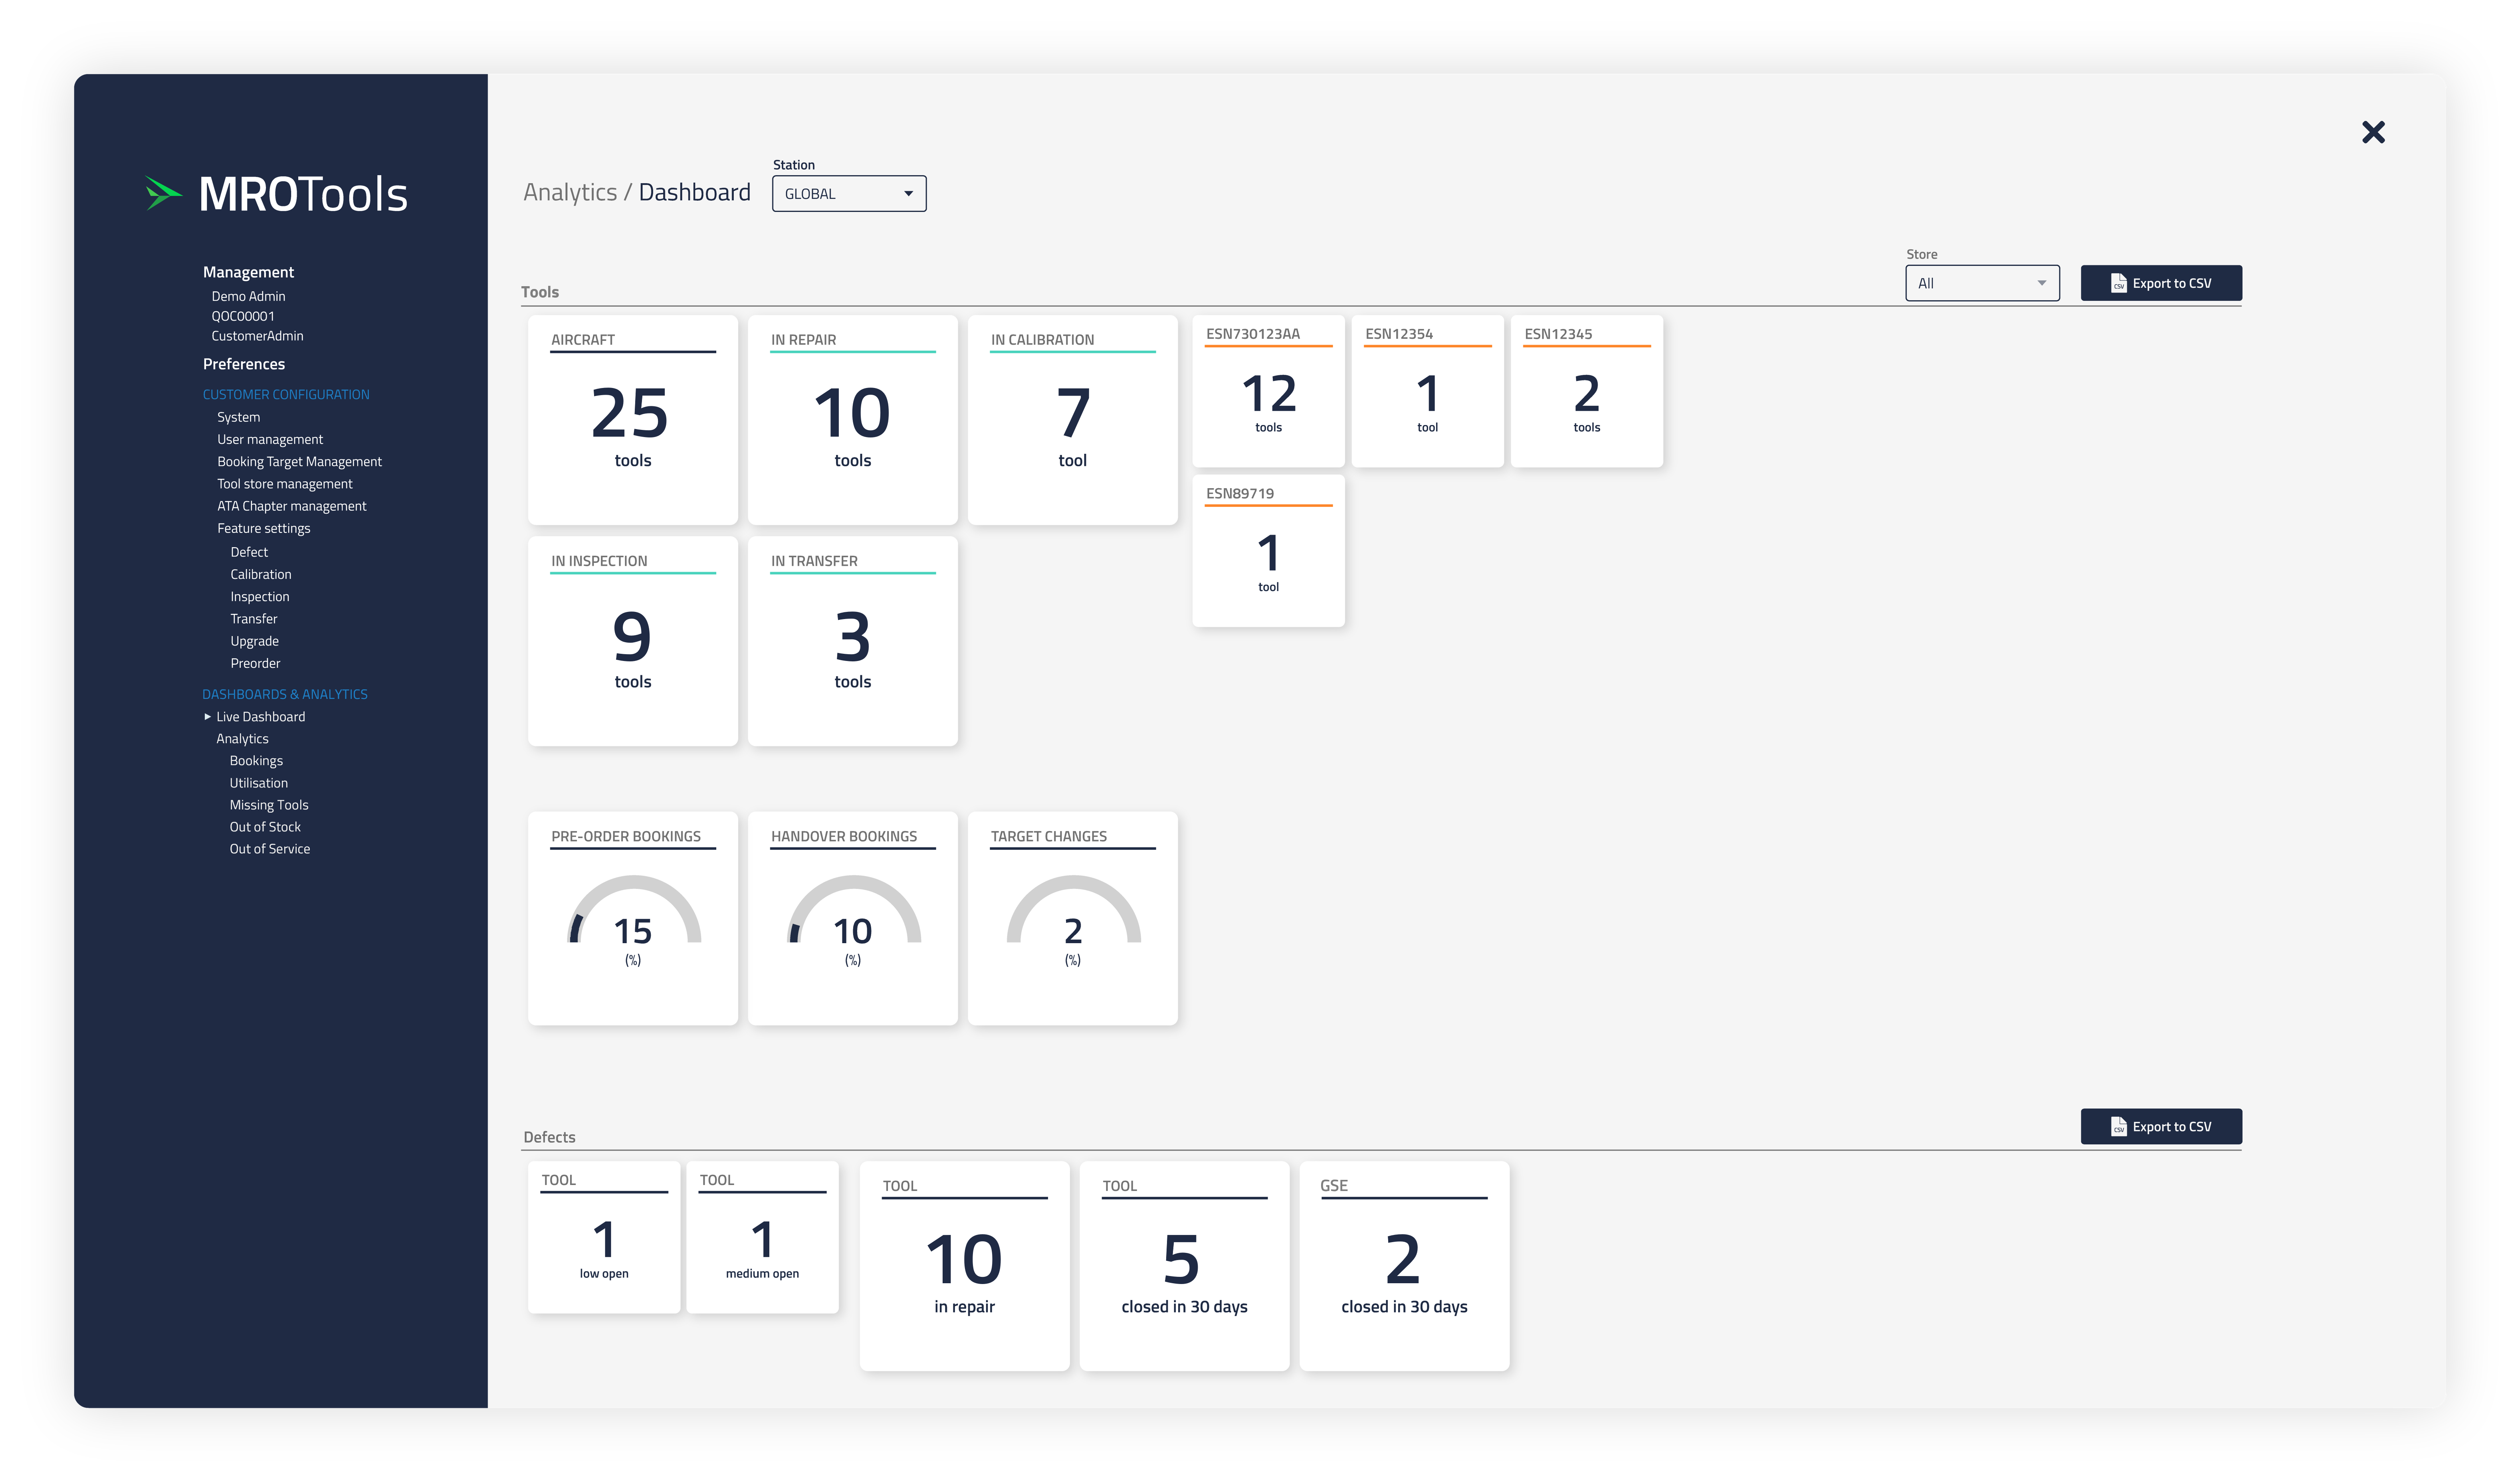The height and width of the screenshot is (1482, 2520).
Task: Click the ESN730123AA engine card
Action: click(1268, 391)
